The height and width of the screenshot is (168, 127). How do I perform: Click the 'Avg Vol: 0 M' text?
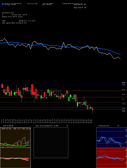pos(80,5)
